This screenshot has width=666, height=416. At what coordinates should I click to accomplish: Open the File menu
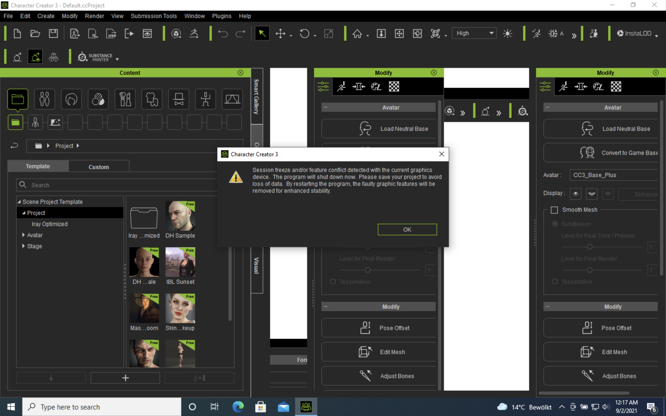[x=8, y=16]
